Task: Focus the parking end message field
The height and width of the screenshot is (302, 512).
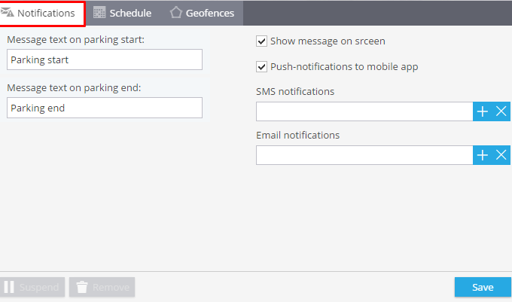Action: click(x=105, y=108)
